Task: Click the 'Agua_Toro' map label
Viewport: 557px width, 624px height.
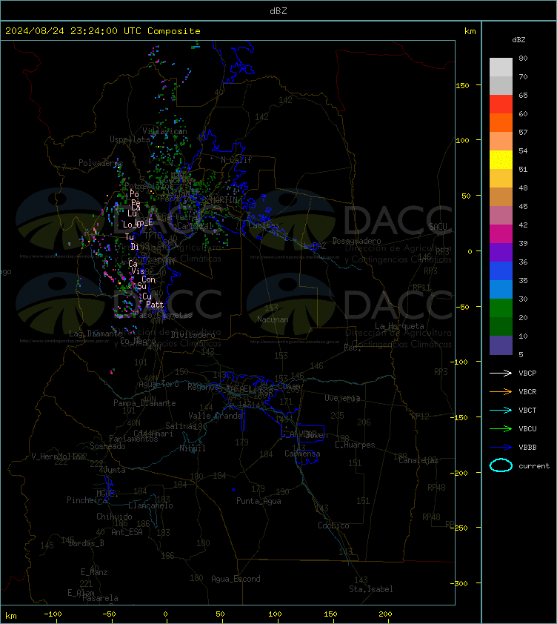Action: point(159,384)
